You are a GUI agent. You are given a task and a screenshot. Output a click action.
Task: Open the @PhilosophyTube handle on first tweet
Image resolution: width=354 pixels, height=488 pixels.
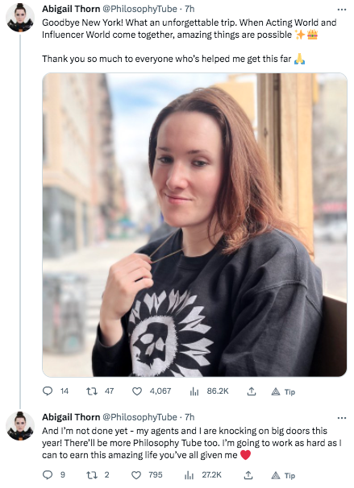tap(140, 9)
